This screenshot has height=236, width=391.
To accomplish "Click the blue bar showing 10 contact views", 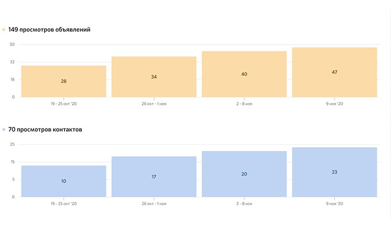I will 64,181.
